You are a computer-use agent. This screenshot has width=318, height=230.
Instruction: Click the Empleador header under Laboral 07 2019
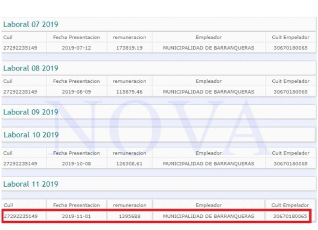tap(209, 37)
